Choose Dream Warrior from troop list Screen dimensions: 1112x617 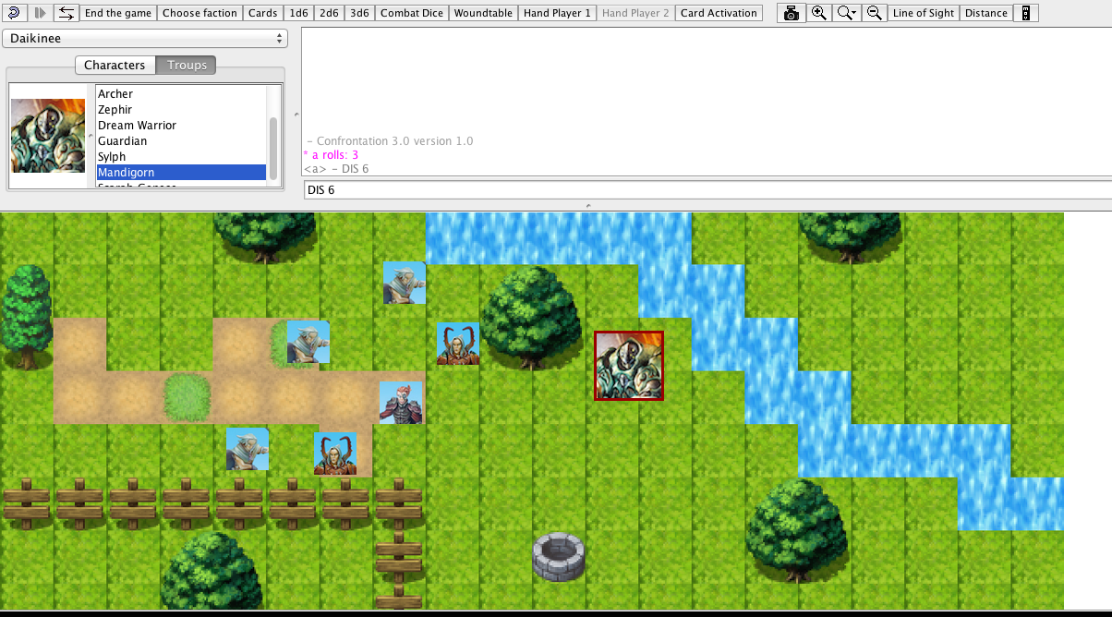tap(137, 126)
